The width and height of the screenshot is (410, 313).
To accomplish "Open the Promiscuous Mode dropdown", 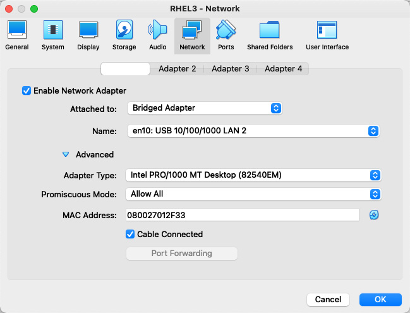I will [253, 194].
